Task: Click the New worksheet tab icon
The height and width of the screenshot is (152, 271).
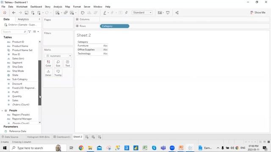Action: (87, 137)
